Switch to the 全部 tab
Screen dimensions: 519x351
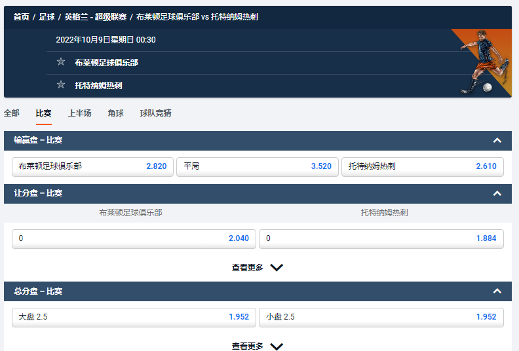coord(12,113)
